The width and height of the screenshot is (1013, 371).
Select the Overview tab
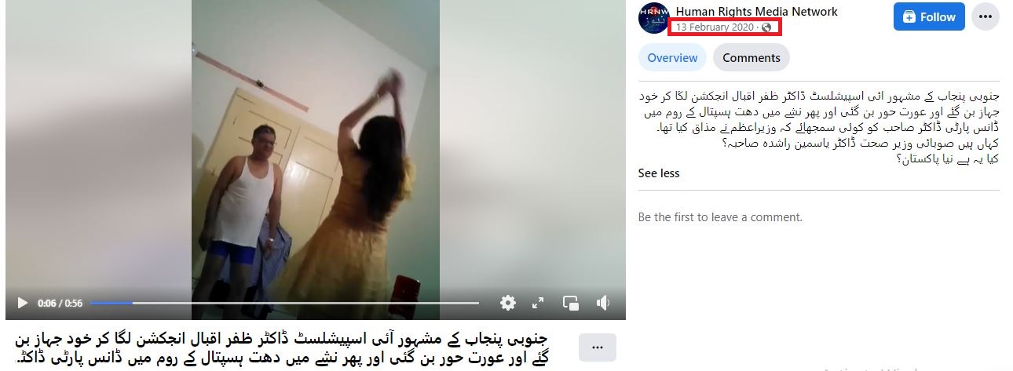coord(672,57)
